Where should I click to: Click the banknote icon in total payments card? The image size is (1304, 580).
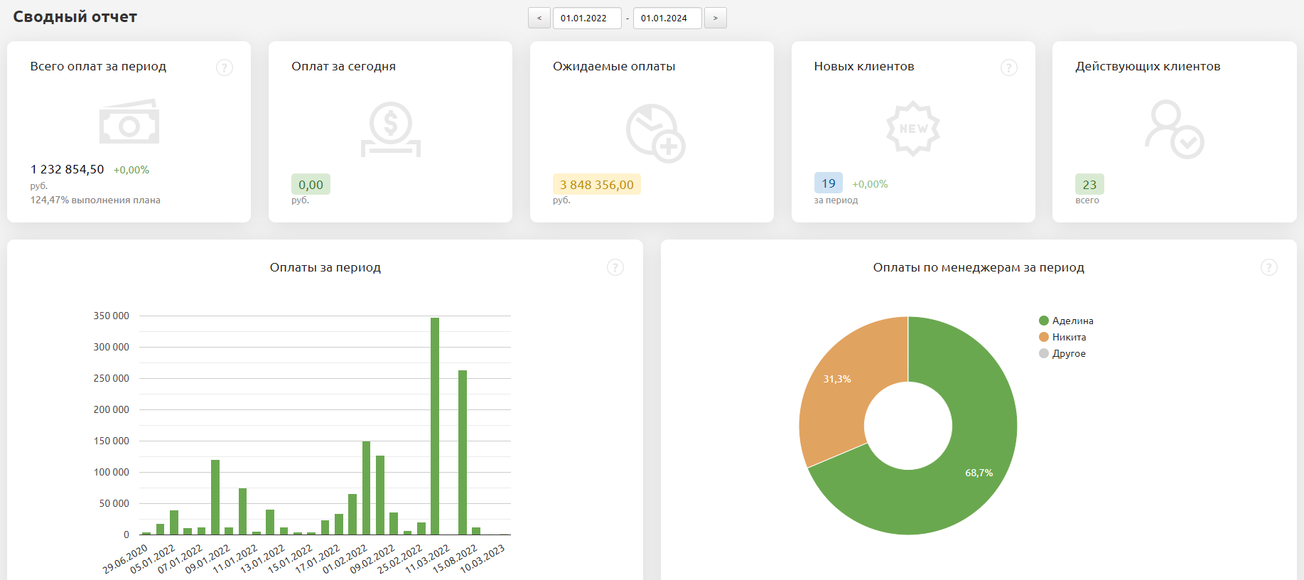[x=129, y=122]
